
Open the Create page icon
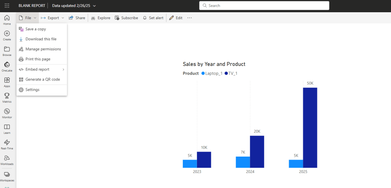click(7, 35)
